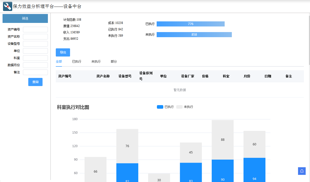310x182 pixels.
Task: Switch to the 未执行 tab
Action: pos(96,62)
